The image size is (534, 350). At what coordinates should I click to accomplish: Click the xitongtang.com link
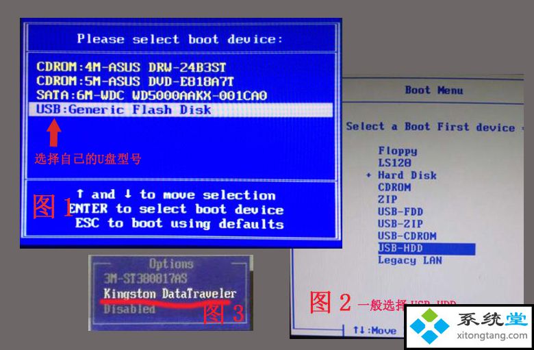click(x=492, y=336)
